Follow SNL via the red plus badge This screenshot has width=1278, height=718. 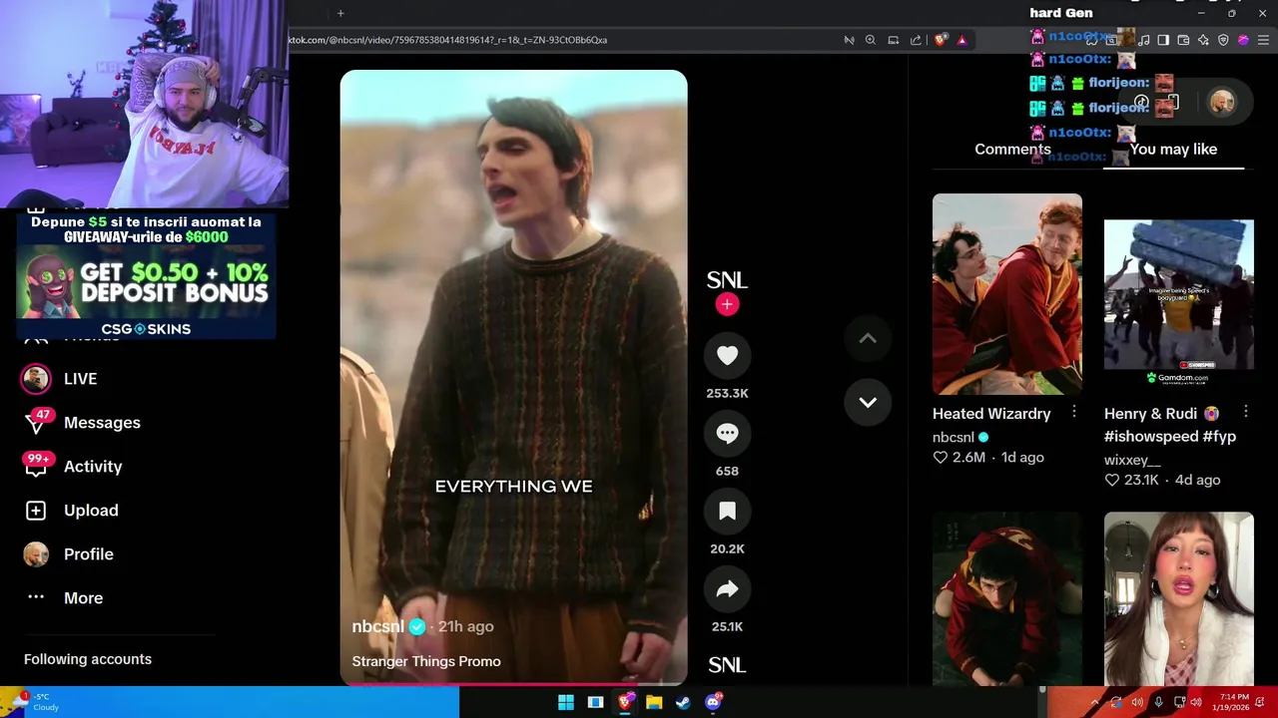[727, 305]
